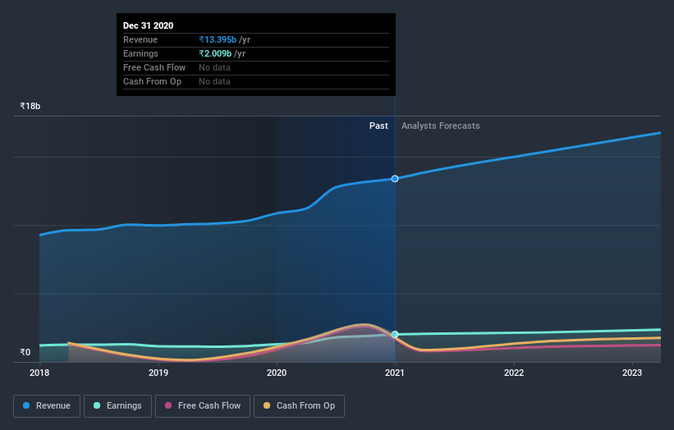
Task: Click the Revenue row label in tooltip
Action: (x=140, y=39)
